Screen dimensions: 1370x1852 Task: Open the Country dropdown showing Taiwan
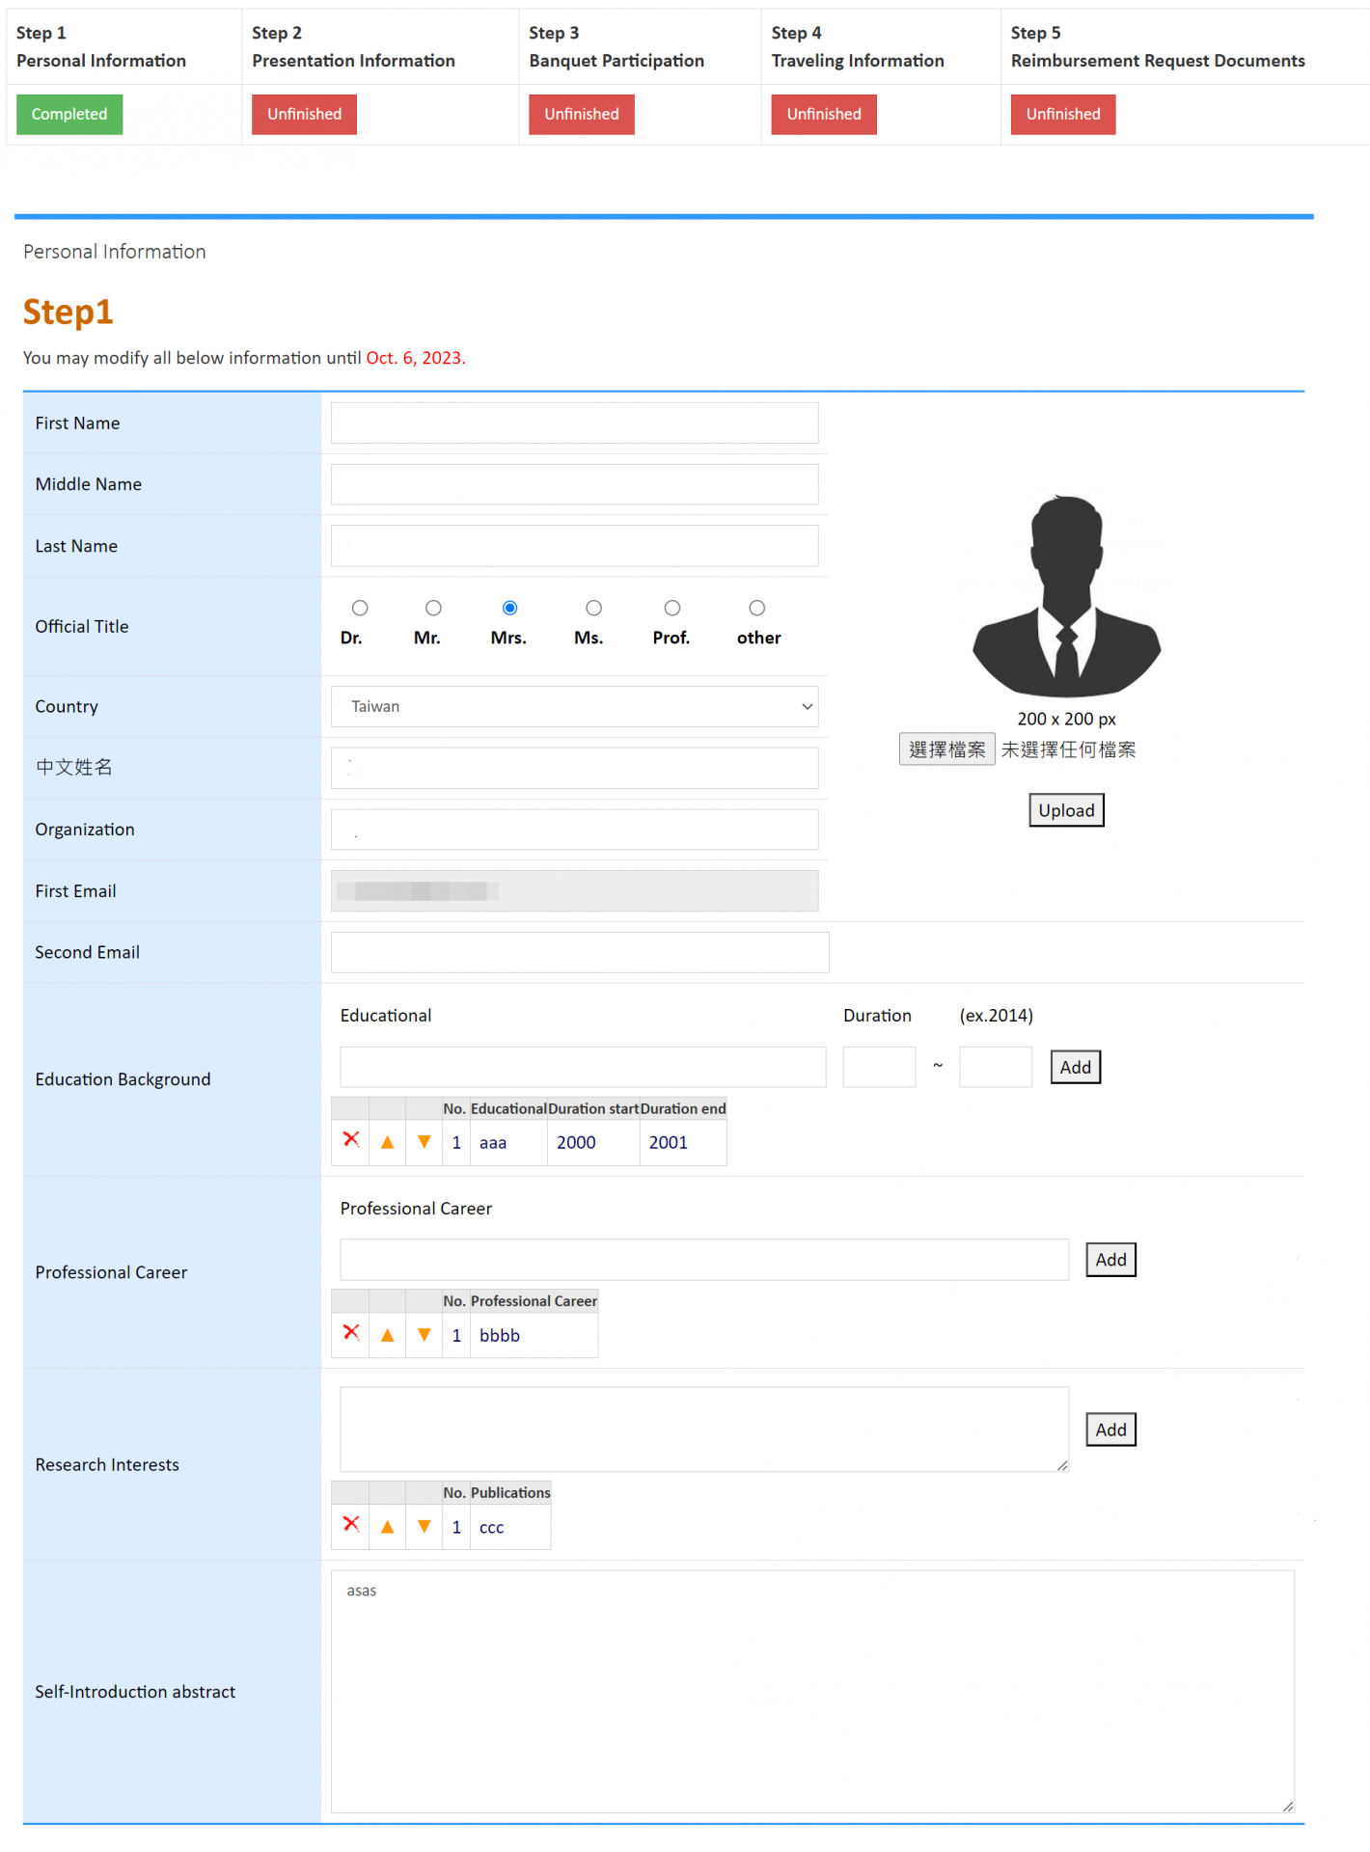pos(574,706)
